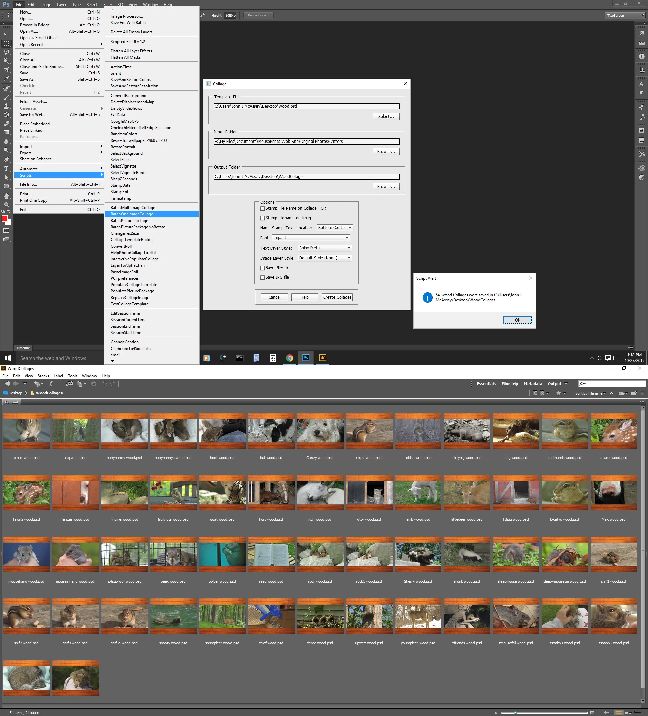Select the Crop tool in toolbar
Screen dimensions: 648x716
[x=6, y=70]
